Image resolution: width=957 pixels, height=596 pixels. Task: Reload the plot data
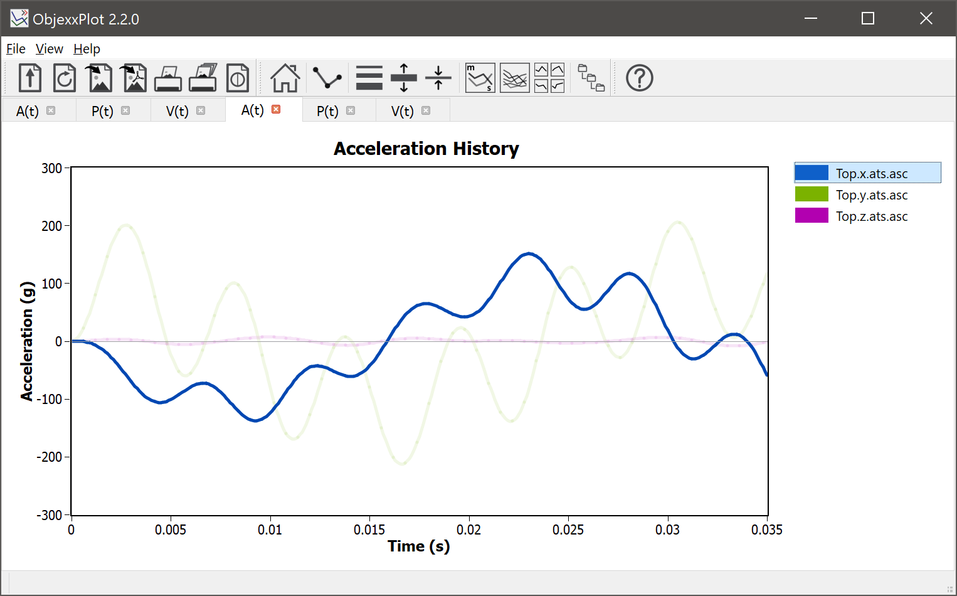64,77
